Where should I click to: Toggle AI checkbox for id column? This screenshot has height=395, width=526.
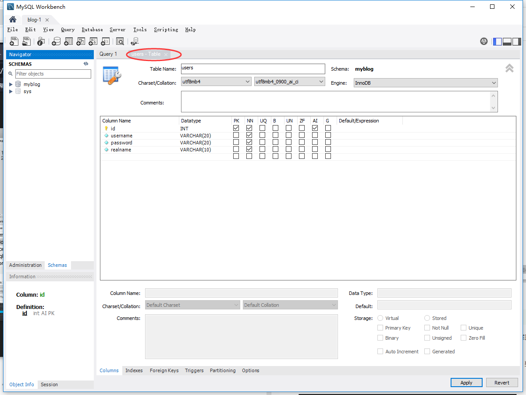(x=315, y=128)
